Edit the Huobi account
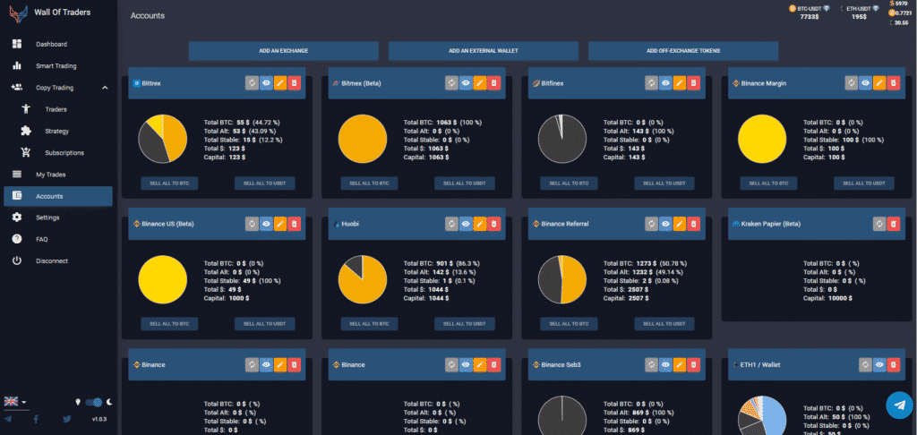917x435 pixels. [x=480, y=224]
